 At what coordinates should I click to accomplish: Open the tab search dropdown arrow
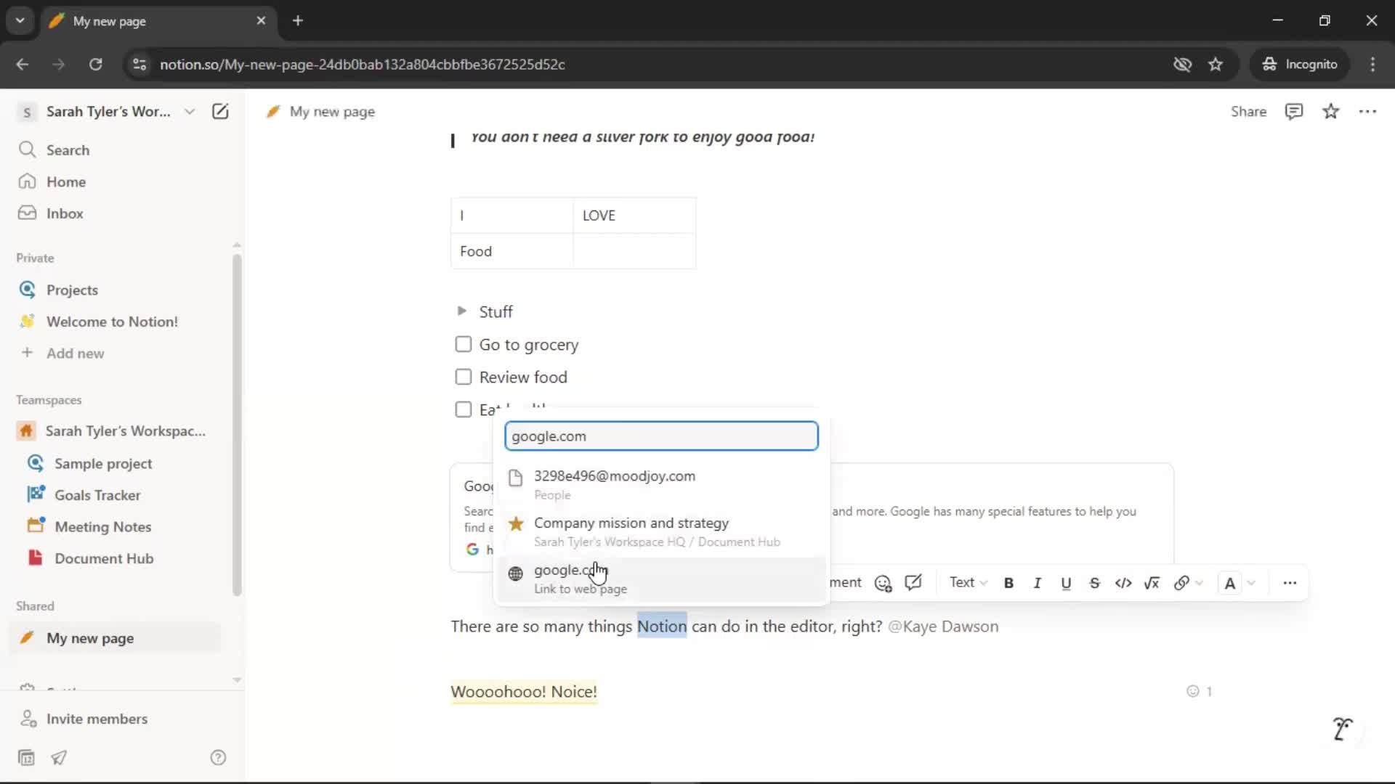[20, 20]
